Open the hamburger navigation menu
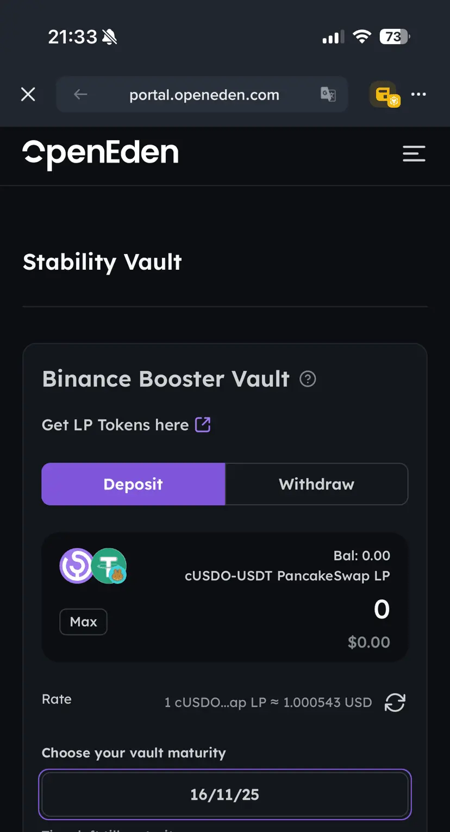450x832 pixels. tap(414, 153)
